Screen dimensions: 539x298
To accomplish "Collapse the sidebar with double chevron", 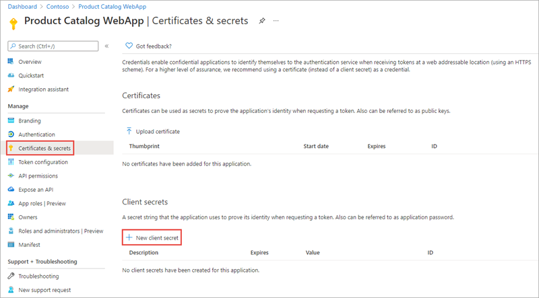I will tap(107, 46).
